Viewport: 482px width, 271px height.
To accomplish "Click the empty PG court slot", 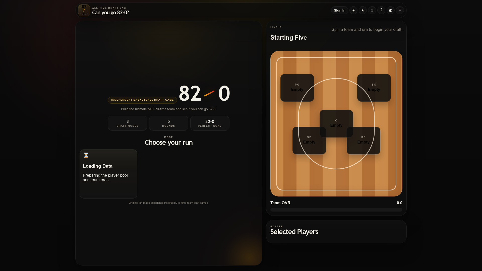I will point(297,88).
